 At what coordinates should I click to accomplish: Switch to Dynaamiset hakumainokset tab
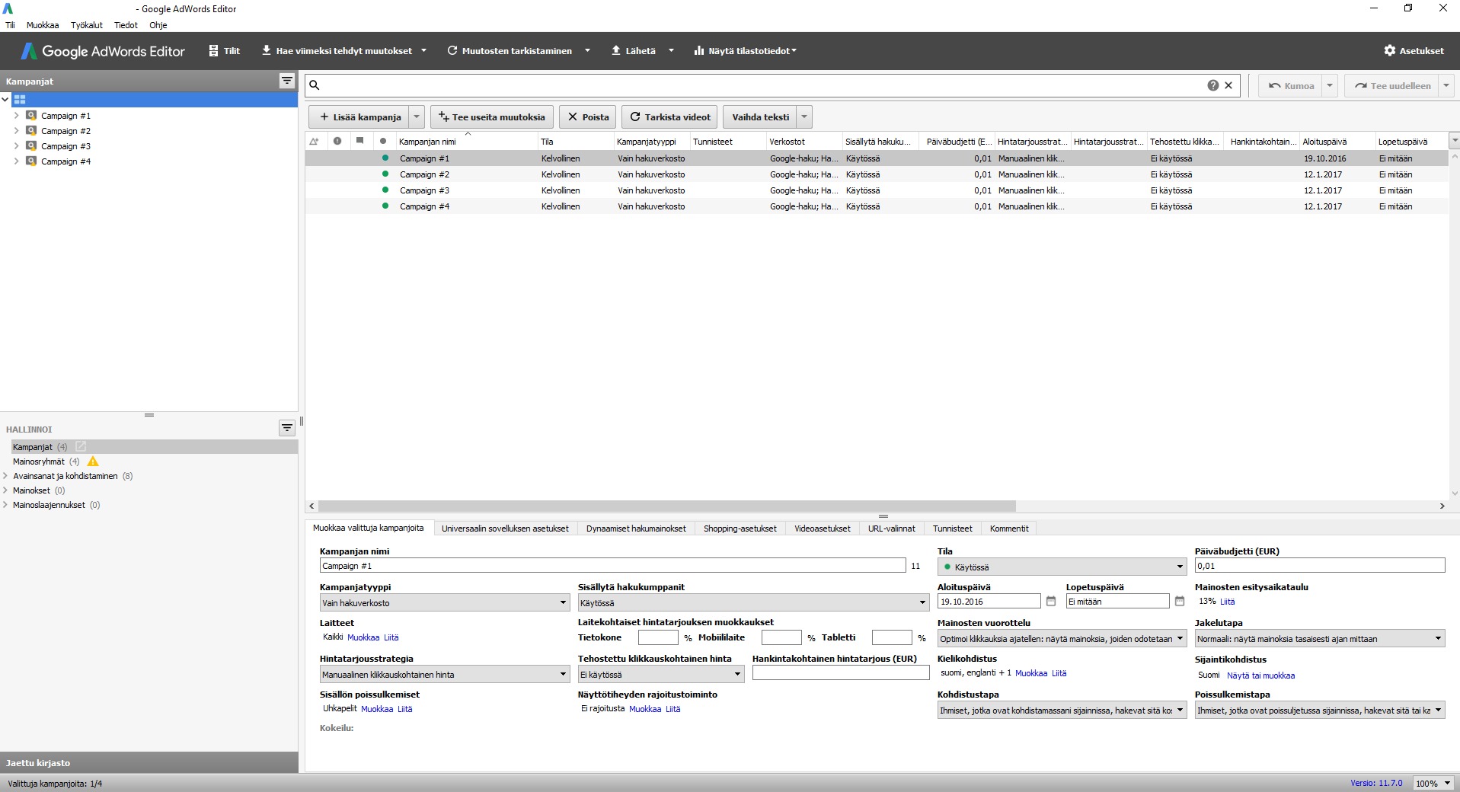coord(636,529)
